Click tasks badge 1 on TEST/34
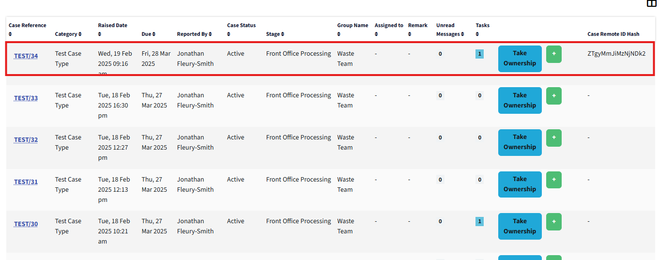 tap(479, 54)
